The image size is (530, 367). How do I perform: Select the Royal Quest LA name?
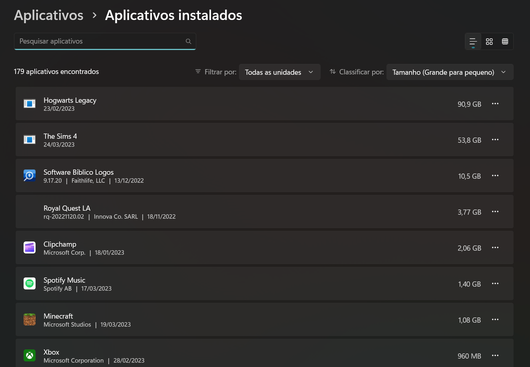[67, 208]
